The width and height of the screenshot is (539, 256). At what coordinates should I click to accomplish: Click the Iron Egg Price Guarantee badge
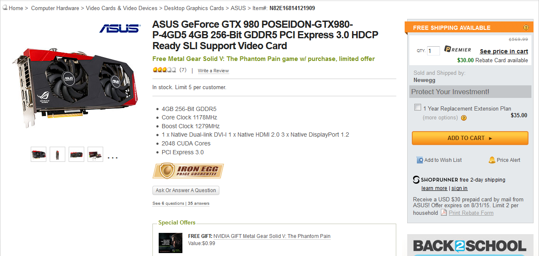[x=188, y=171]
